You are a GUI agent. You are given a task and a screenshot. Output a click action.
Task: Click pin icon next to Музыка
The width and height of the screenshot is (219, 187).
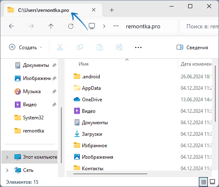tap(54, 91)
